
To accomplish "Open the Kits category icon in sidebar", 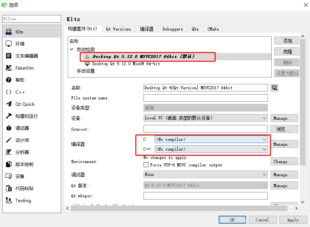I will 9,32.
